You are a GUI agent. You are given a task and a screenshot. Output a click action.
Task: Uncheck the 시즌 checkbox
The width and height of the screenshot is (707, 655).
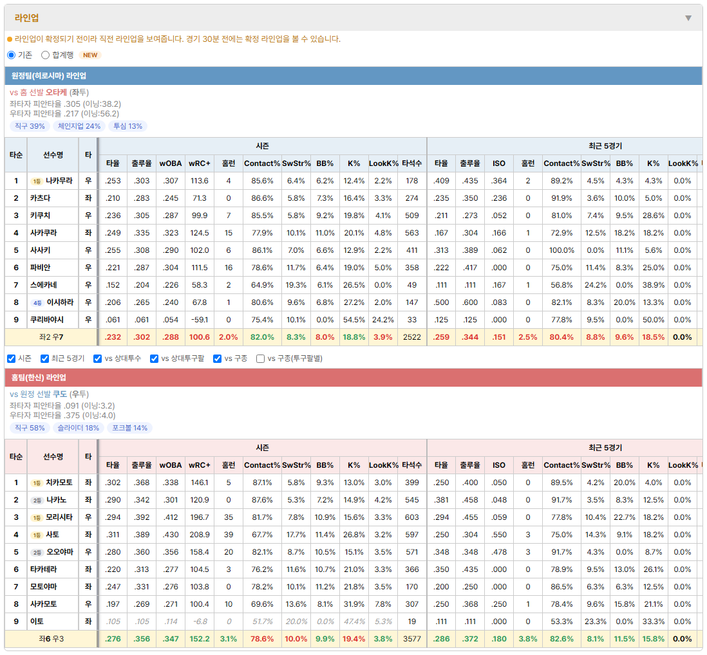pos(12,358)
